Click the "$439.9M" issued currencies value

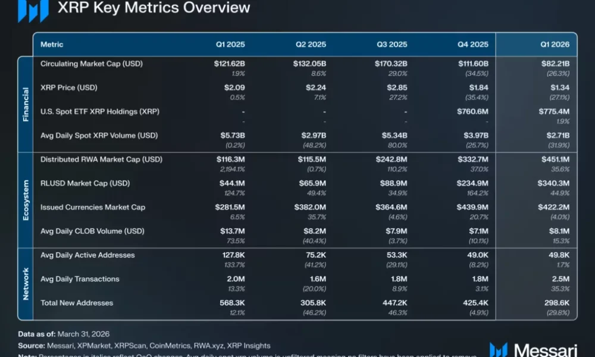click(472, 207)
